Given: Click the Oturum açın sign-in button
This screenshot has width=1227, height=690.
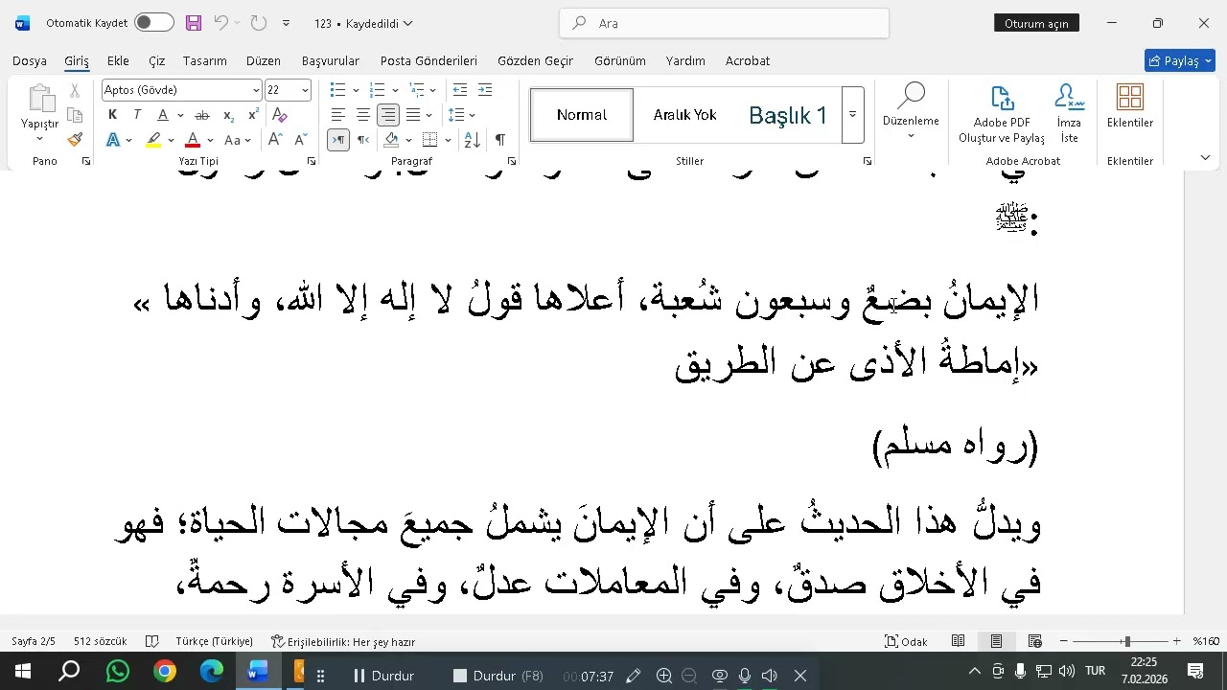Looking at the screenshot, I should tap(1036, 23).
